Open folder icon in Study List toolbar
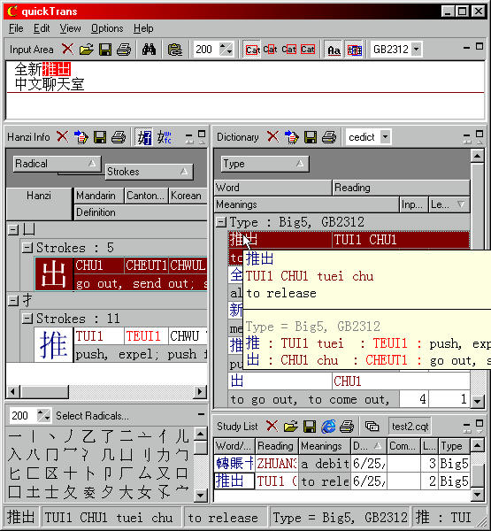Viewport: 491px width, 531px height. 290,427
